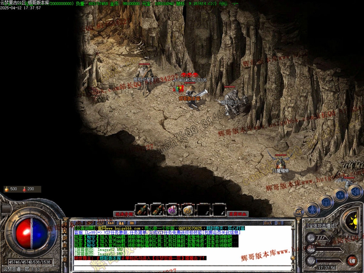This screenshot has height=273, width=364.
Task: Toggle the private chat channel icon
Action: pyautogui.click(x=65, y=238)
